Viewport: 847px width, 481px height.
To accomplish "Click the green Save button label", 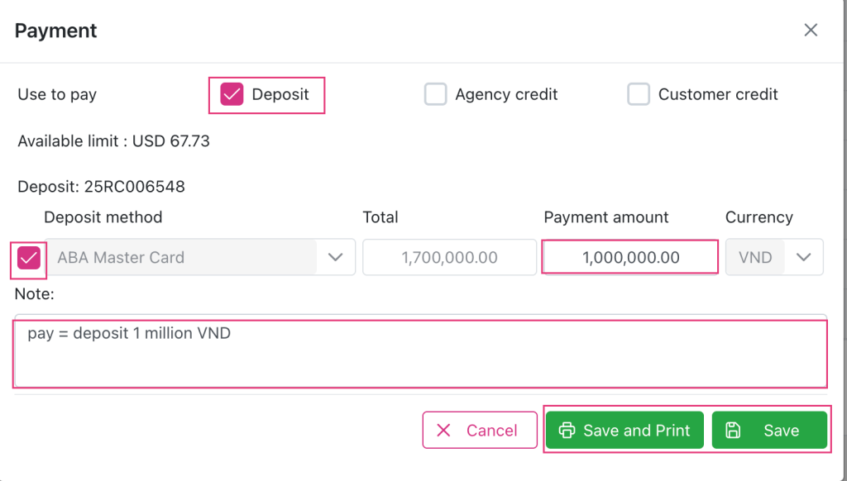I will coord(781,431).
